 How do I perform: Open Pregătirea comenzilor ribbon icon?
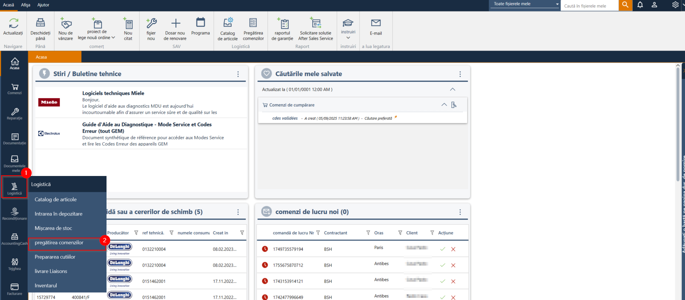click(253, 23)
